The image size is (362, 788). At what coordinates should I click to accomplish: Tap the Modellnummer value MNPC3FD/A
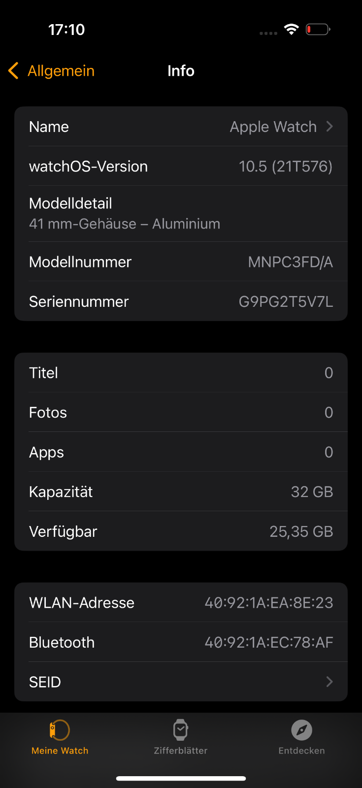(291, 262)
